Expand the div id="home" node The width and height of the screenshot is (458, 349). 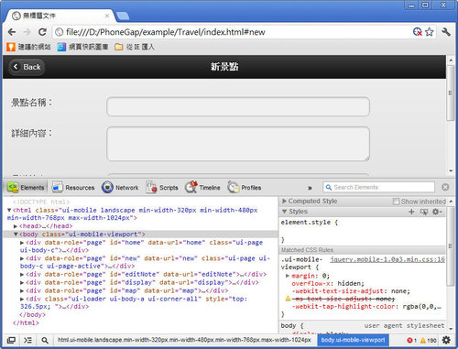click(22, 243)
